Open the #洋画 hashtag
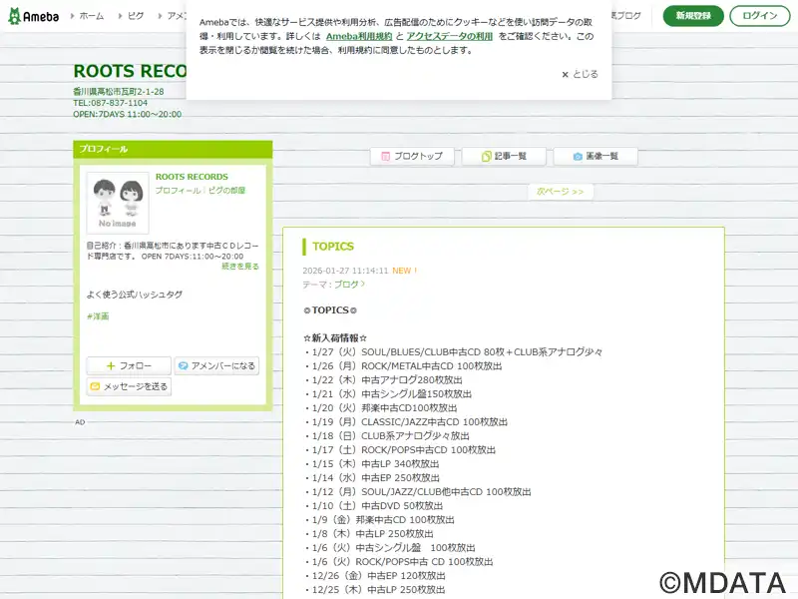 [x=98, y=316]
